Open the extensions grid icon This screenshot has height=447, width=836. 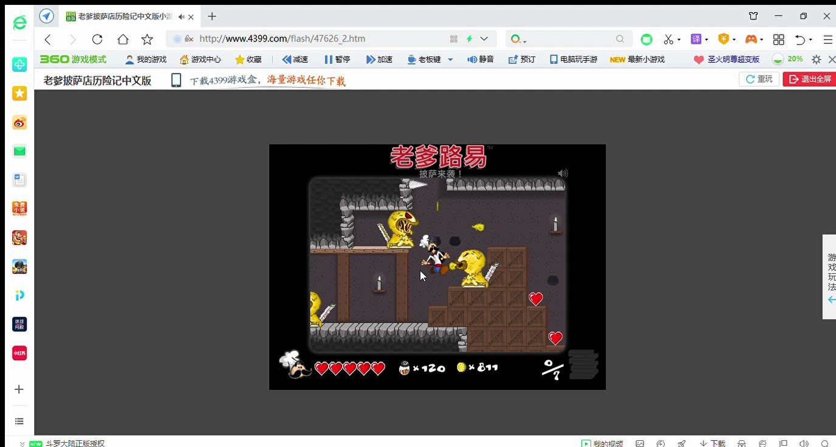pos(779,39)
